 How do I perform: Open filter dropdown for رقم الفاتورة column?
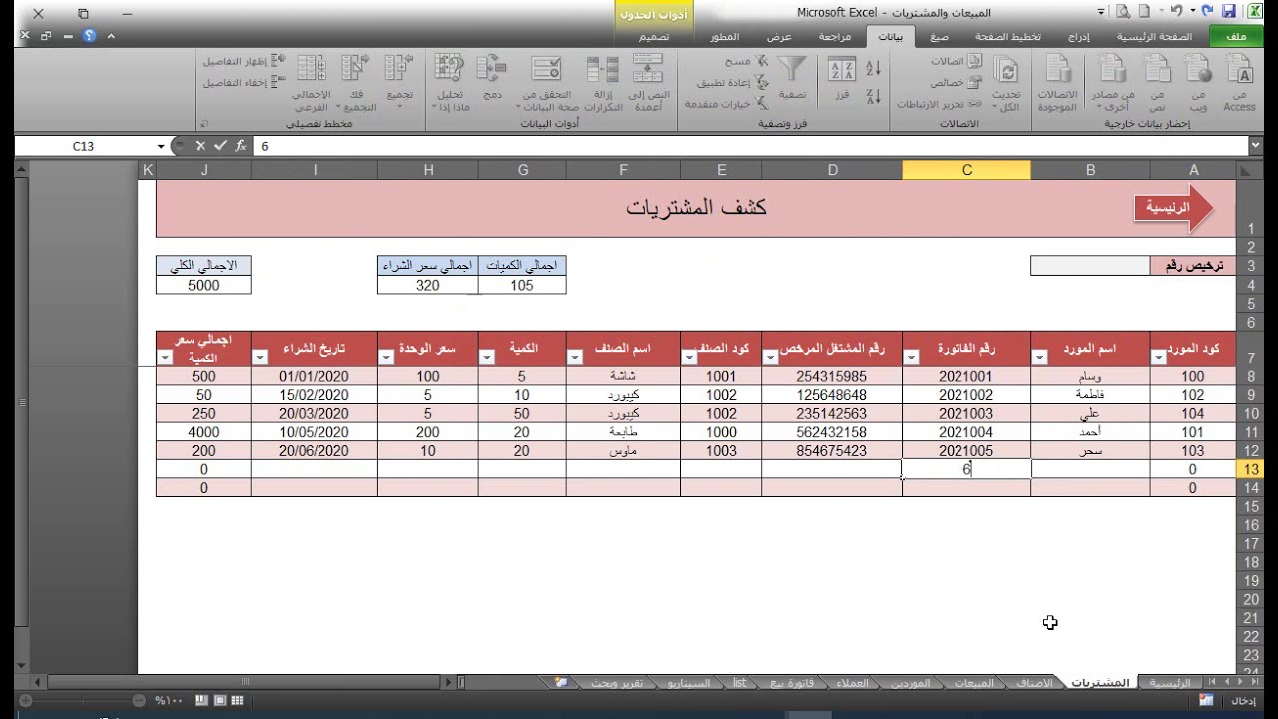pos(912,357)
